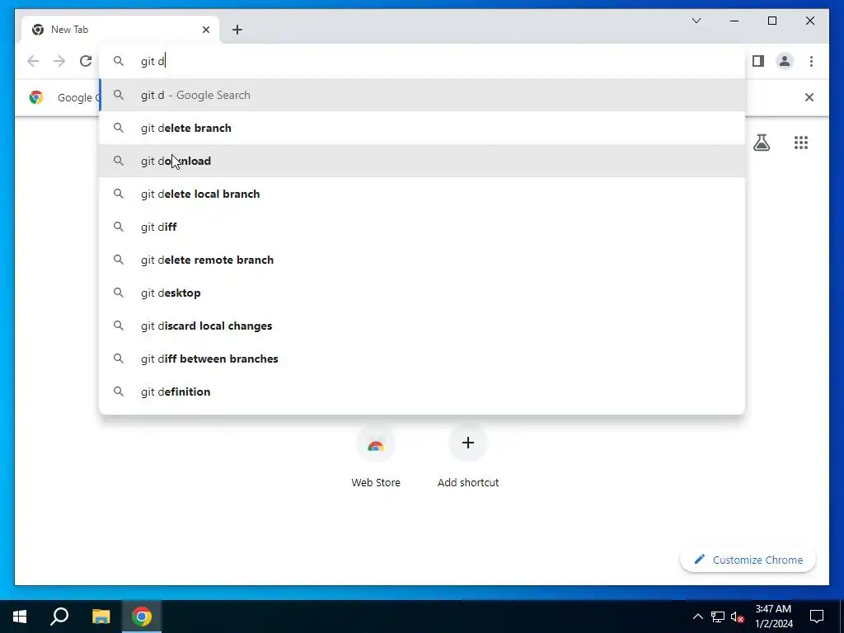Viewport: 844px width, 633px height.
Task: Click the Add shortcut tile
Action: [468, 455]
